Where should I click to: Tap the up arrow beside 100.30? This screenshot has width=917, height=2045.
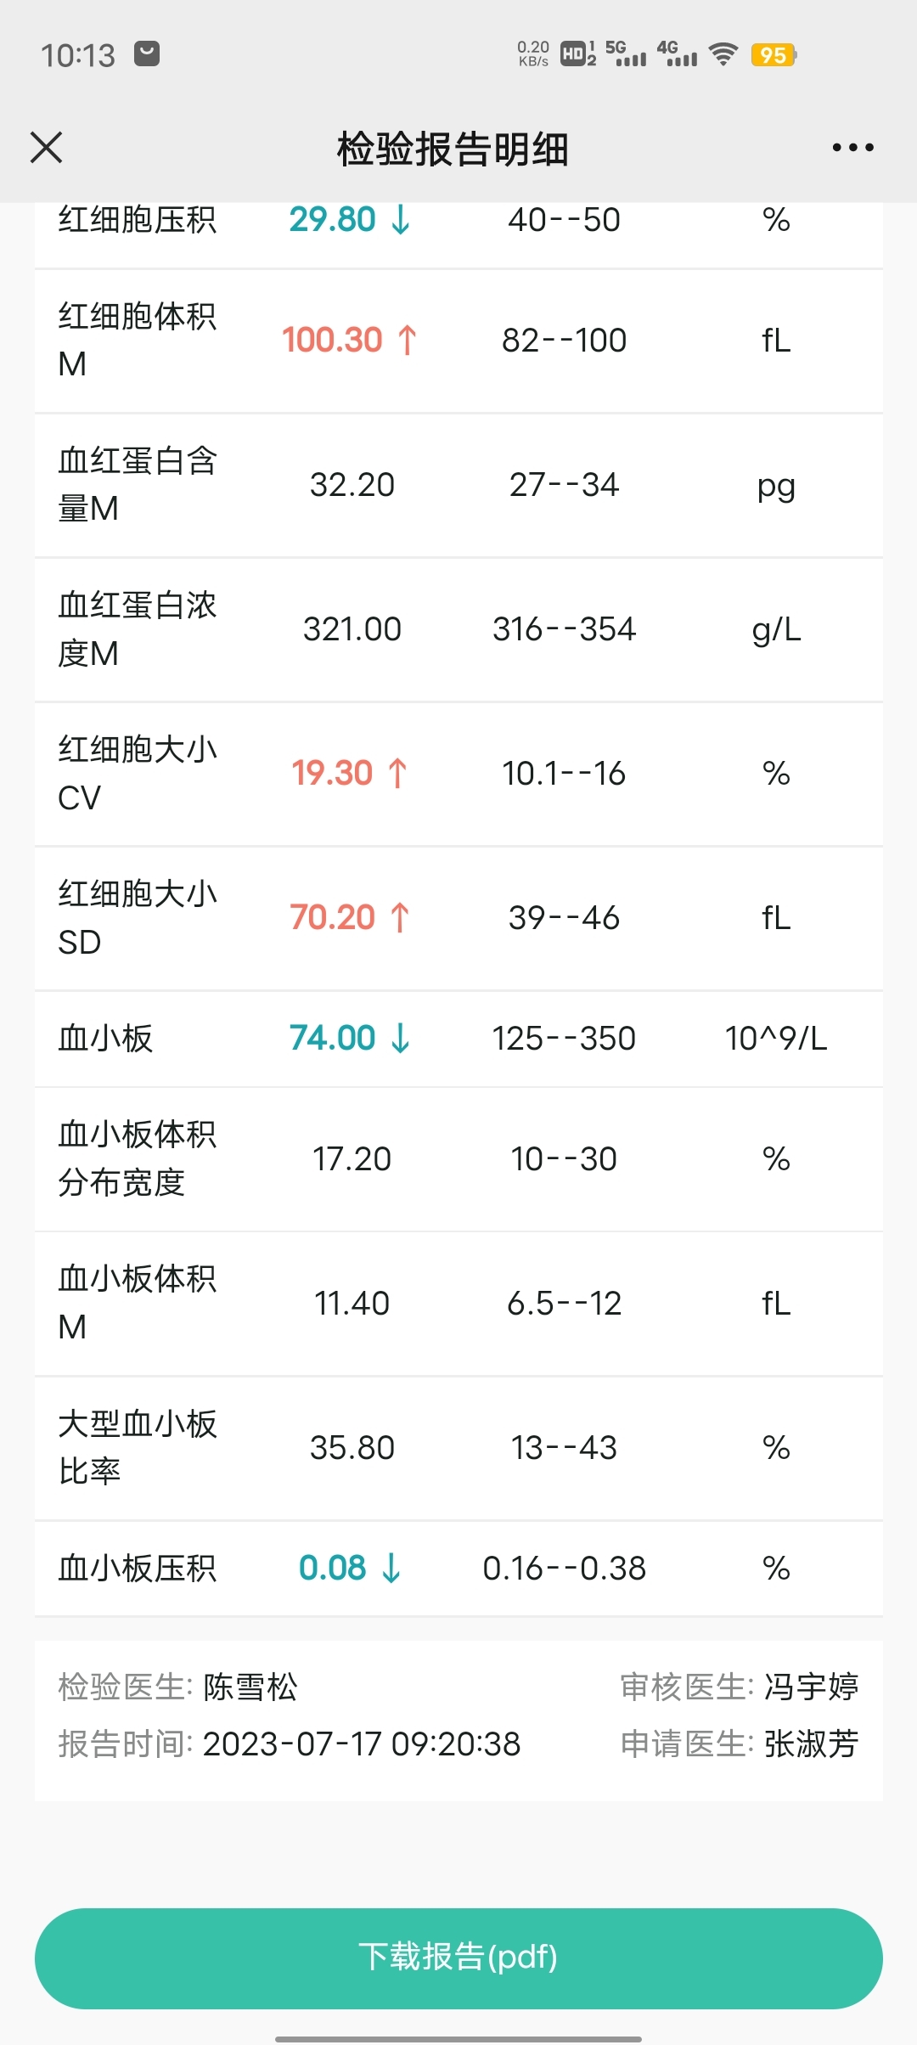click(408, 340)
